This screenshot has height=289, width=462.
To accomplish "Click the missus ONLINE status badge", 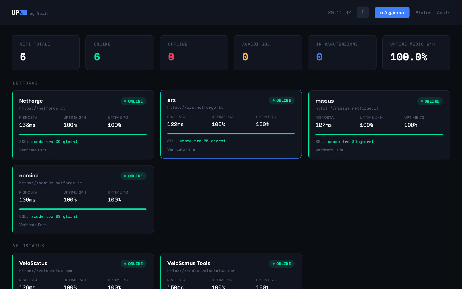I will 430,101.
